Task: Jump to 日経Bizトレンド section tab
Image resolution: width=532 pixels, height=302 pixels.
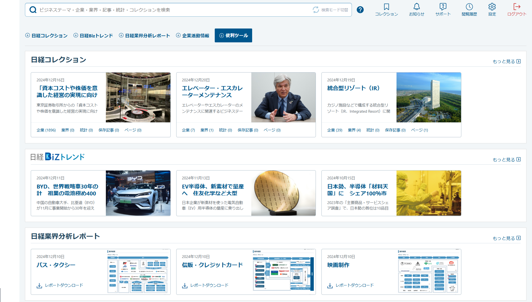Action: (x=93, y=36)
